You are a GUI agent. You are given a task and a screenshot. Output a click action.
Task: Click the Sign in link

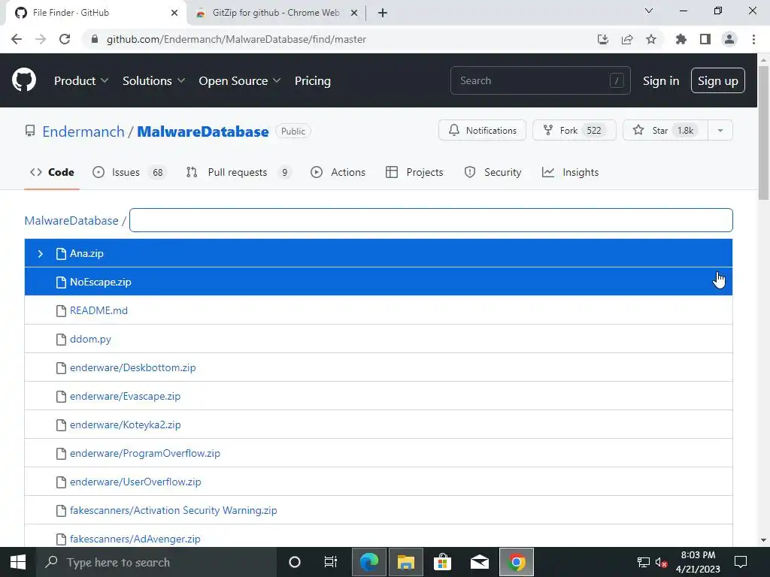click(661, 81)
